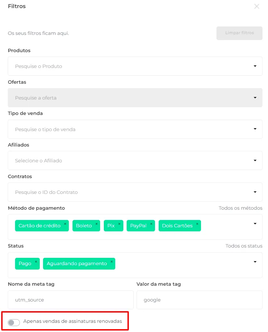This screenshot has height=332, width=268.
Task: Remove the Cartão de crédito tag
Action: [x=65, y=224]
